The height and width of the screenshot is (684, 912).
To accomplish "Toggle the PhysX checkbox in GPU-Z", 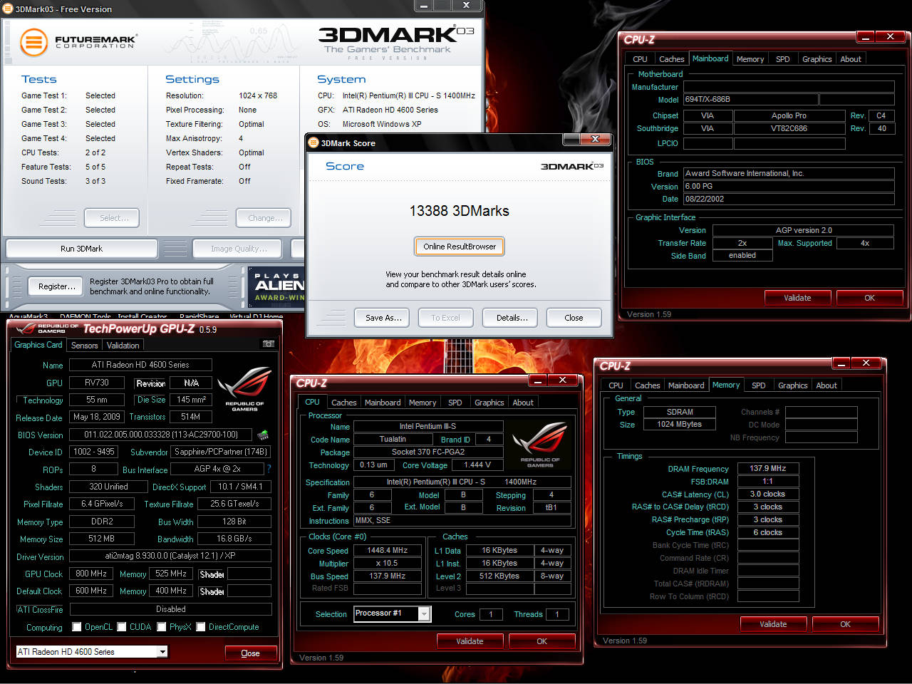I will pos(162,627).
